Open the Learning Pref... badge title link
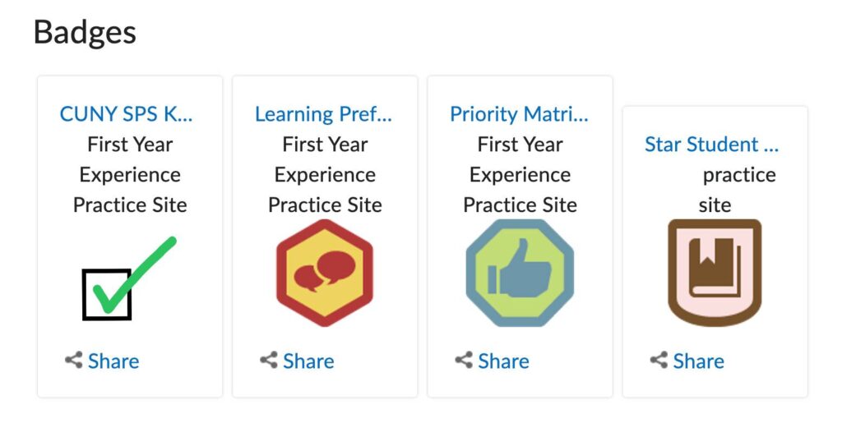The width and height of the screenshot is (842, 423). pos(323,114)
